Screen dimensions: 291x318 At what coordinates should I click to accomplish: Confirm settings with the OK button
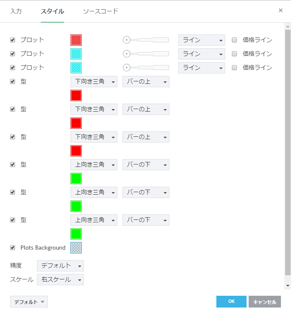231,302
